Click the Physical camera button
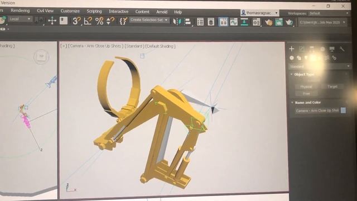 coord(306,87)
